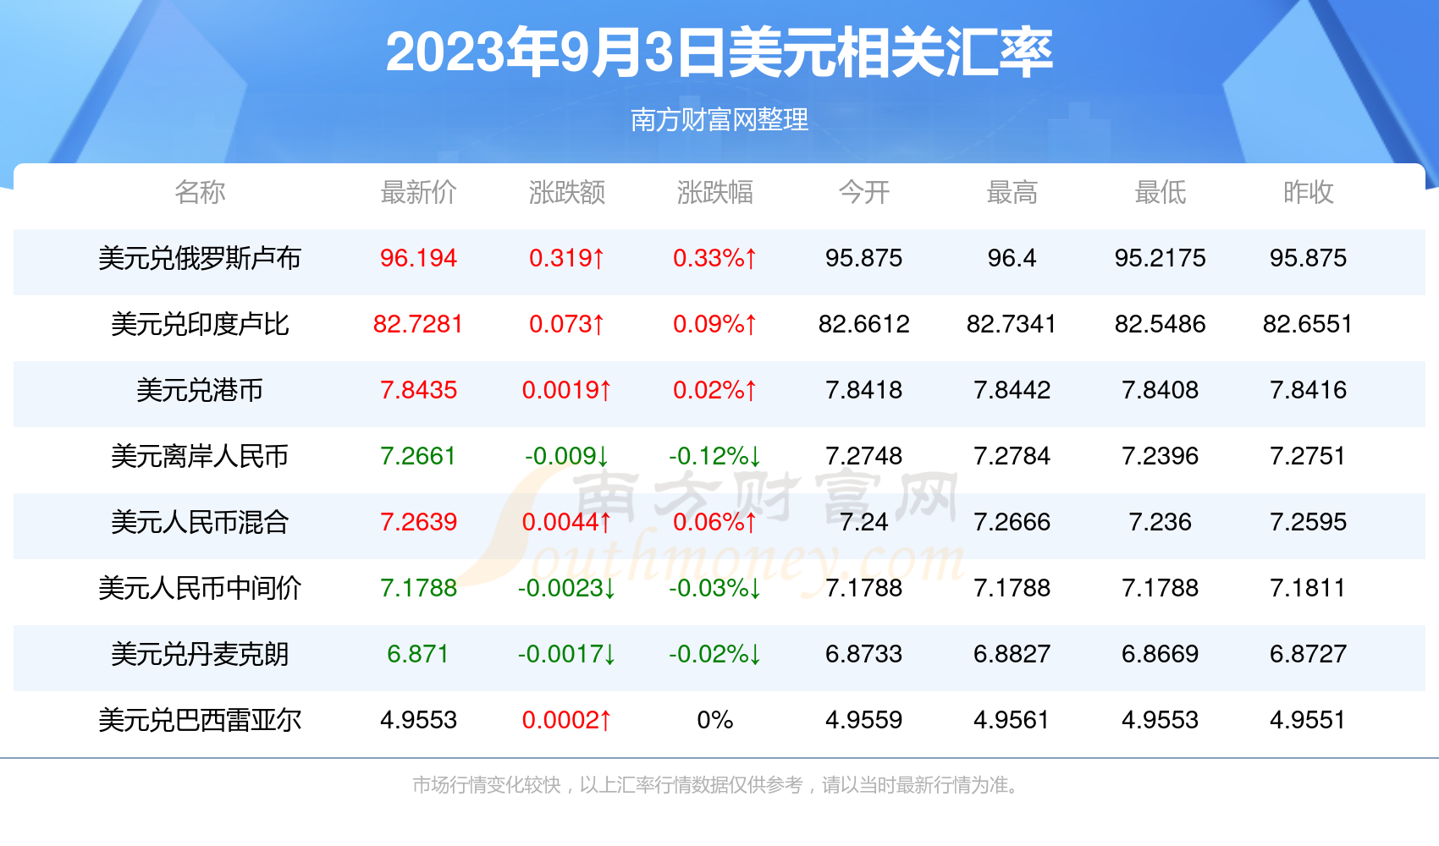1439x846 pixels.
Task: Click change percent -0.03%↓
Action: (x=714, y=588)
